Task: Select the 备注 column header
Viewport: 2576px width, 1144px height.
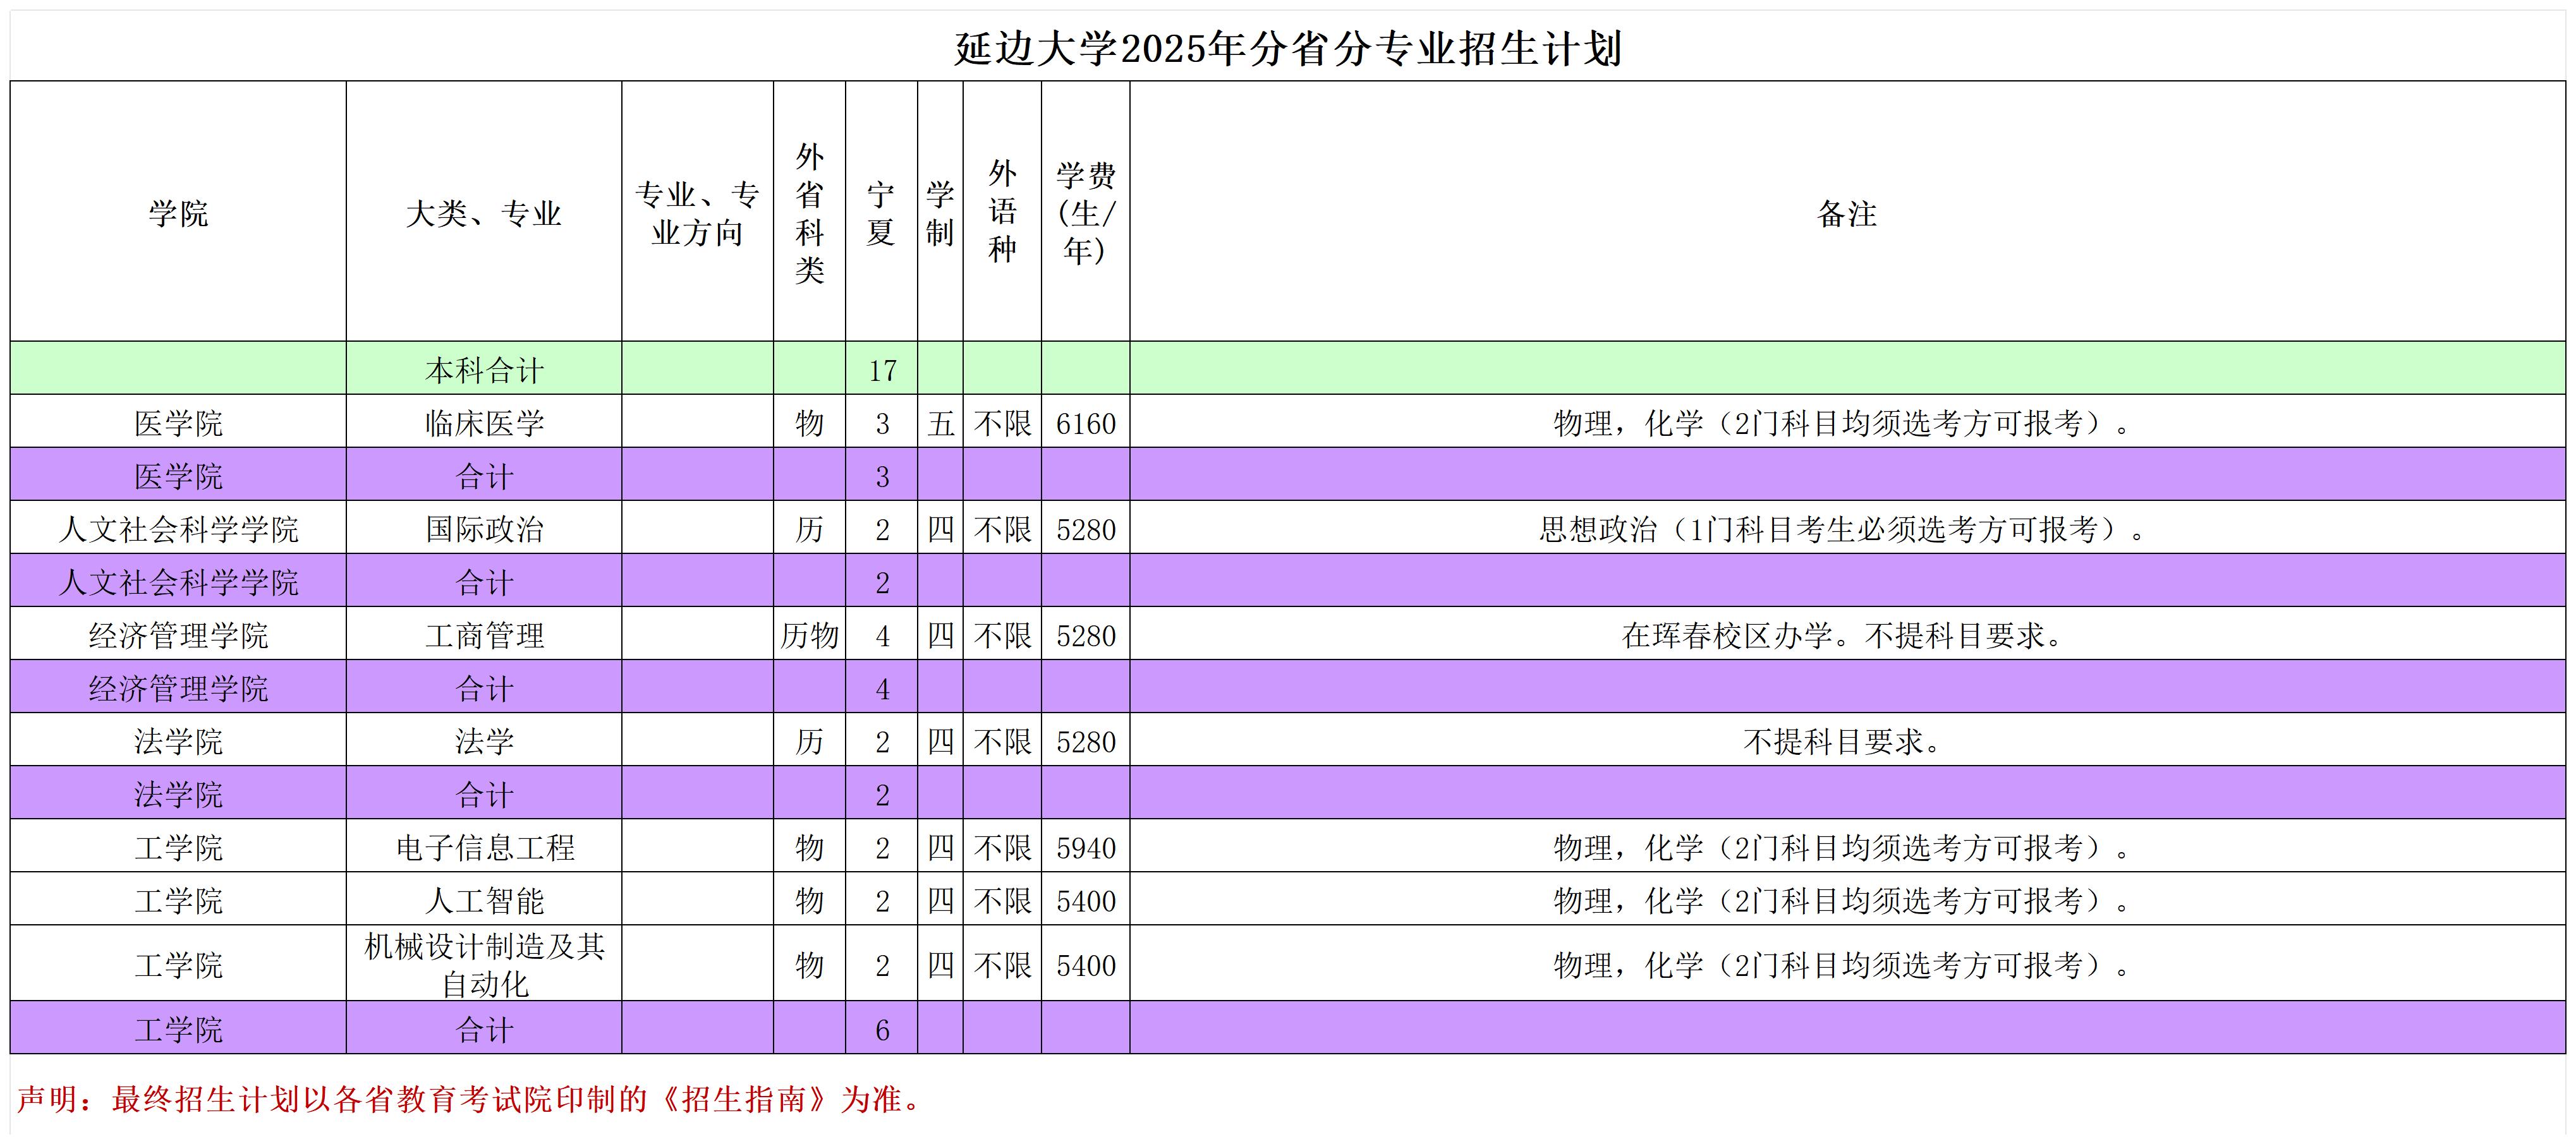Action: (x=1847, y=212)
